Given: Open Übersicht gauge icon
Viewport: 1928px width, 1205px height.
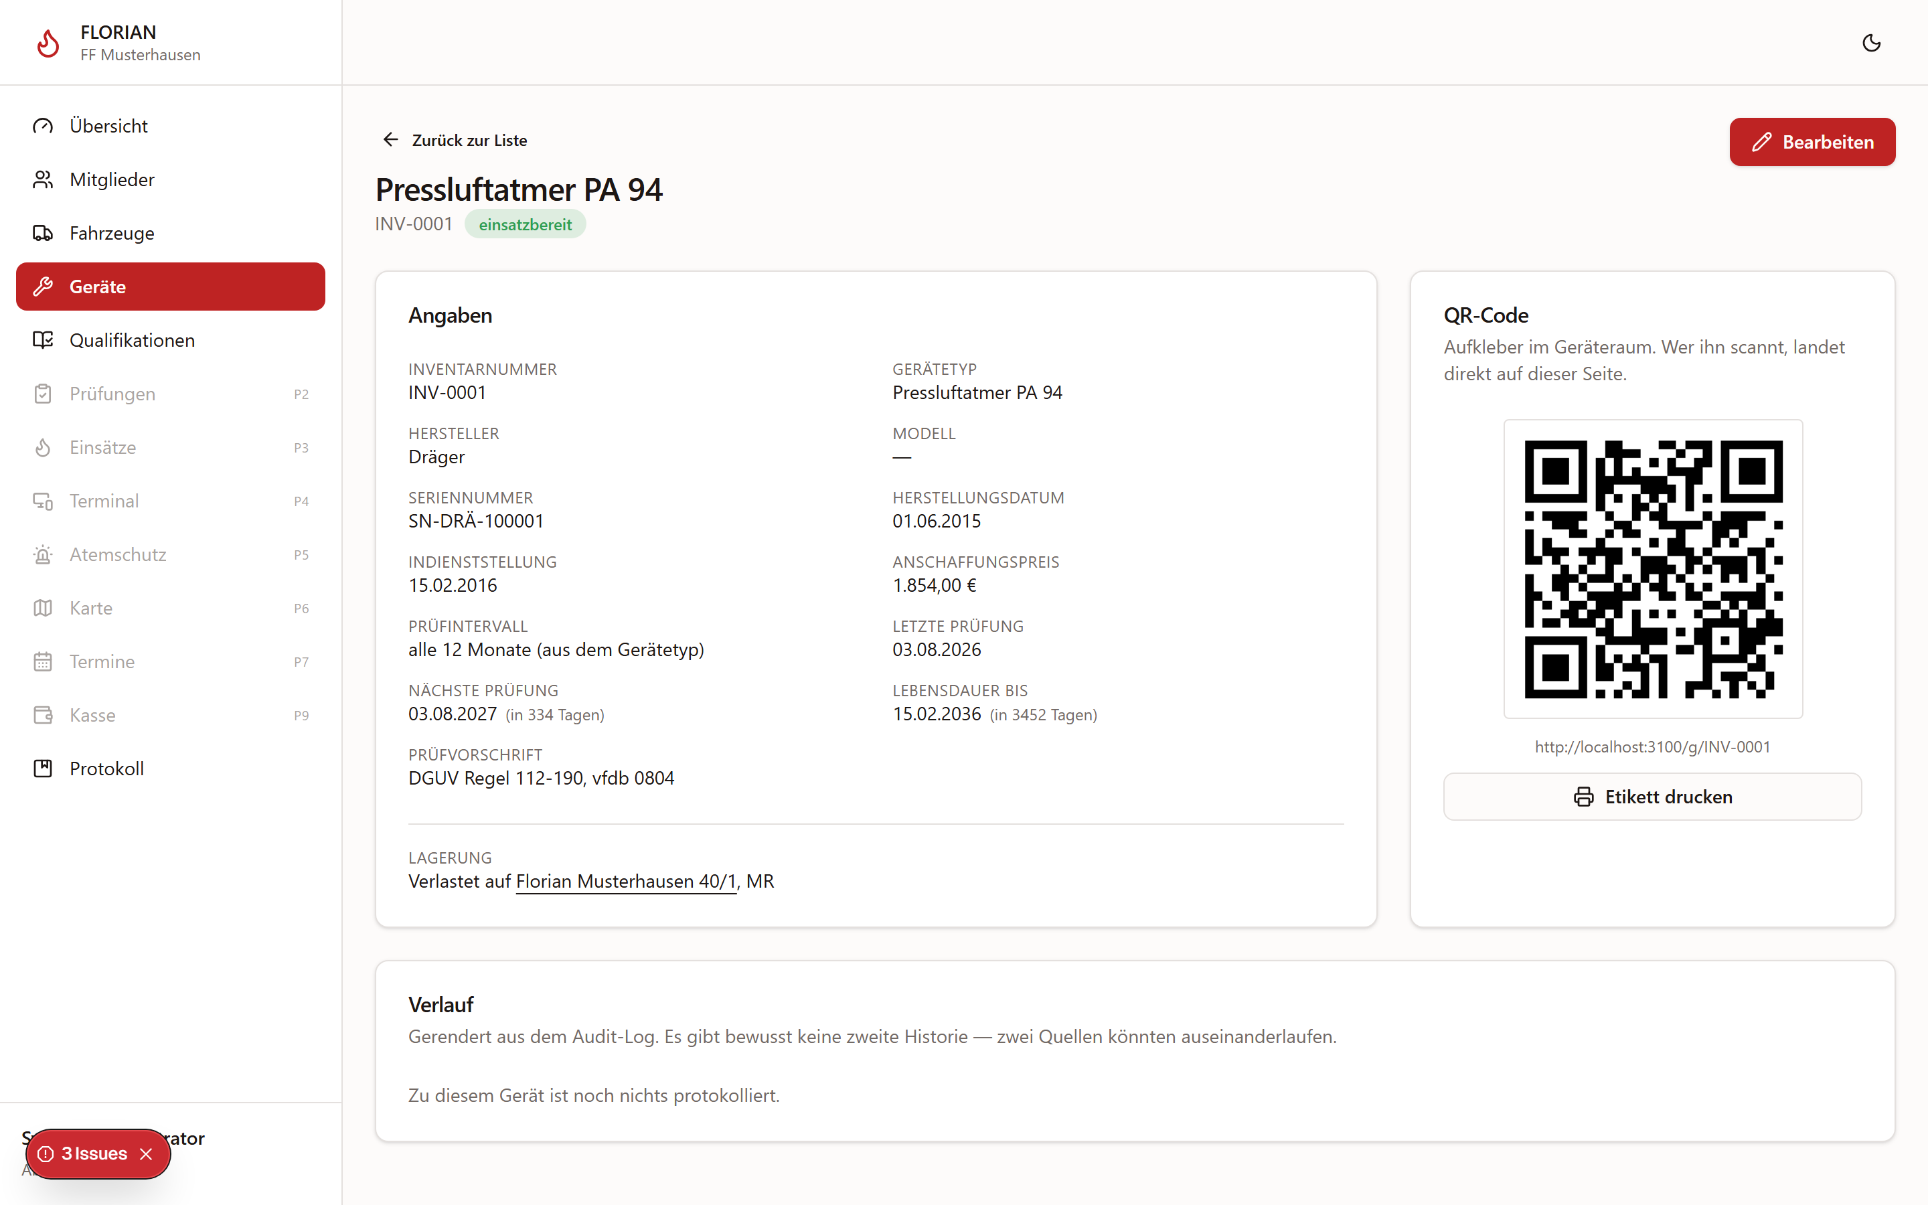Looking at the screenshot, I should click(x=43, y=126).
